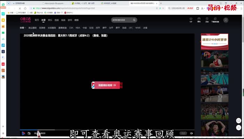Image resolution: width=244 pixels, height=139 pixels.
Task: Open the user profile avatar
Action: tap(226, 20)
